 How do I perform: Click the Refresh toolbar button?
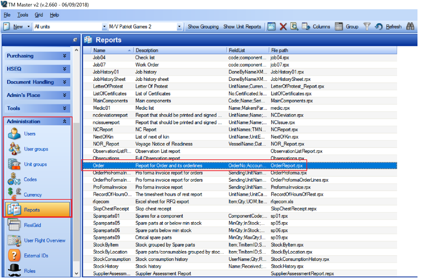[389, 27]
